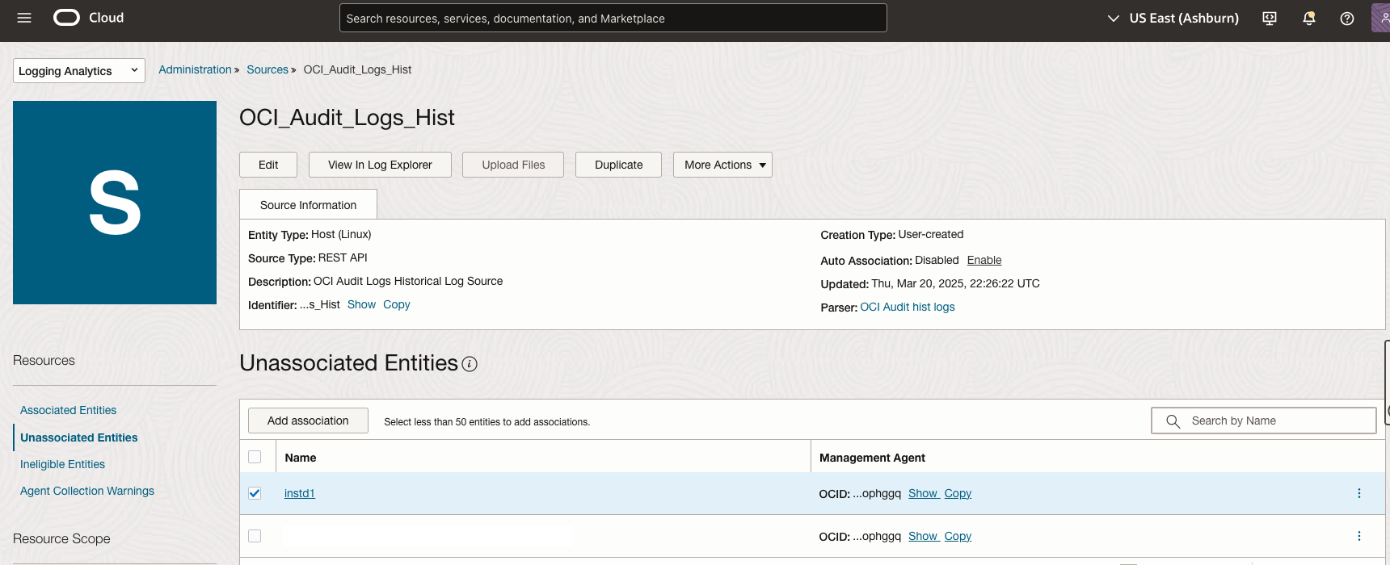The image size is (1390, 565).
Task: Click the Search by Name field
Action: [1264, 421]
